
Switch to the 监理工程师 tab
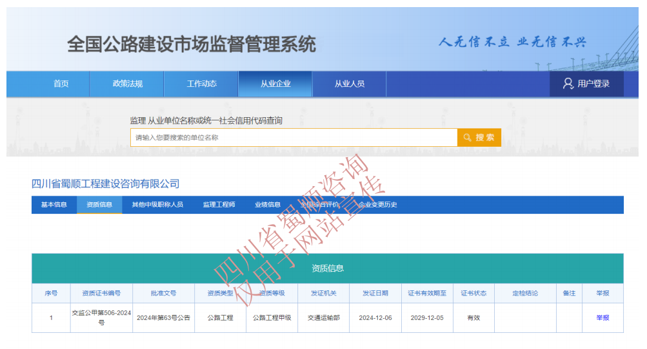point(219,205)
